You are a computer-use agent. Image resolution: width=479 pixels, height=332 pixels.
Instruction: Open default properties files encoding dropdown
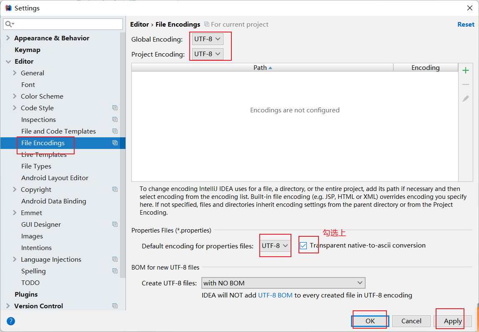click(275, 245)
